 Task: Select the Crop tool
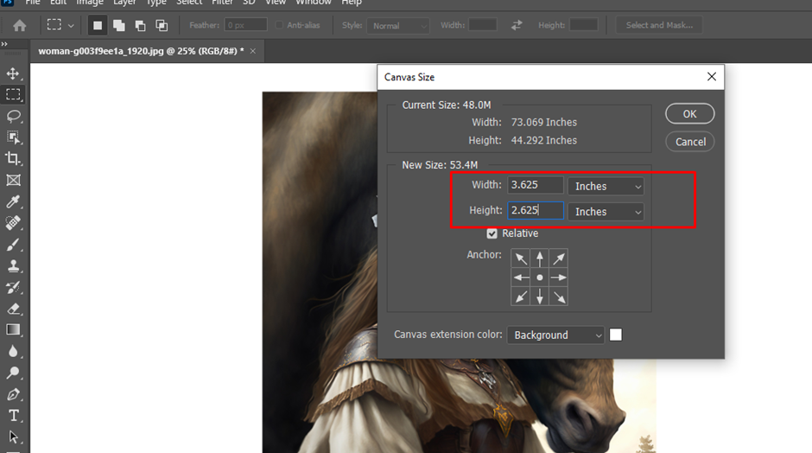coord(13,158)
